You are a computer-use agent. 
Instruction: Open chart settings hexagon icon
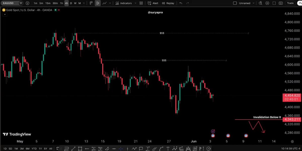(x=267, y=3)
